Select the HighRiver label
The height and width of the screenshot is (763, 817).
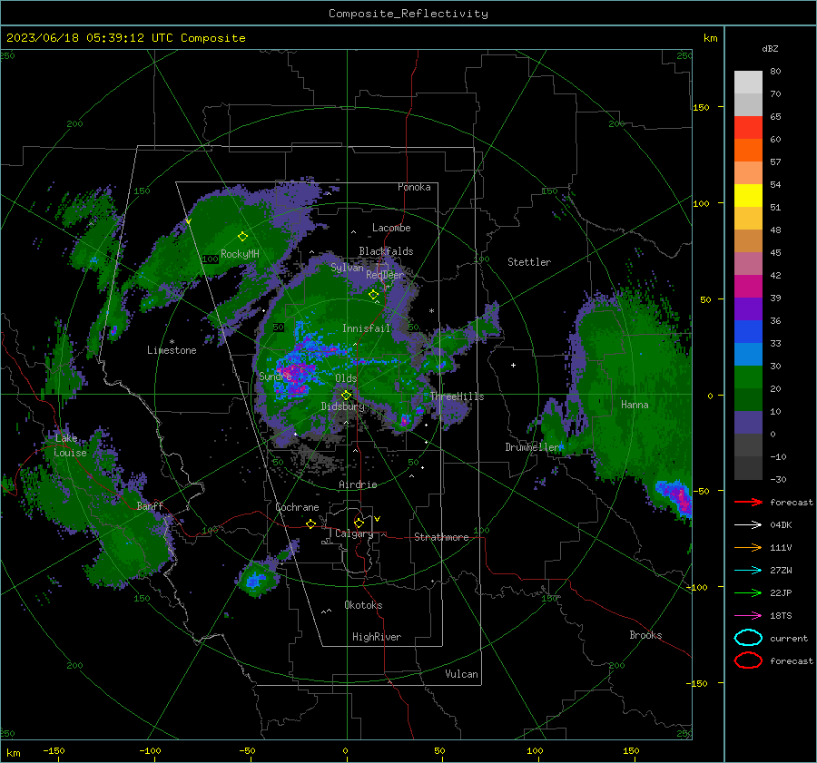click(x=377, y=637)
